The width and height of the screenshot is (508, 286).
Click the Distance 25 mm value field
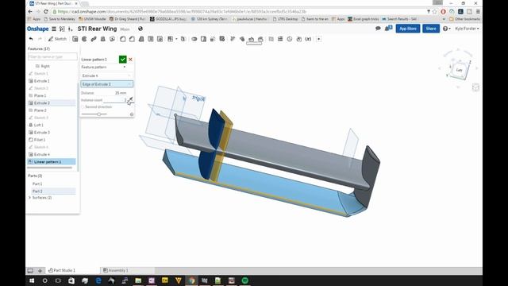pos(121,93)
